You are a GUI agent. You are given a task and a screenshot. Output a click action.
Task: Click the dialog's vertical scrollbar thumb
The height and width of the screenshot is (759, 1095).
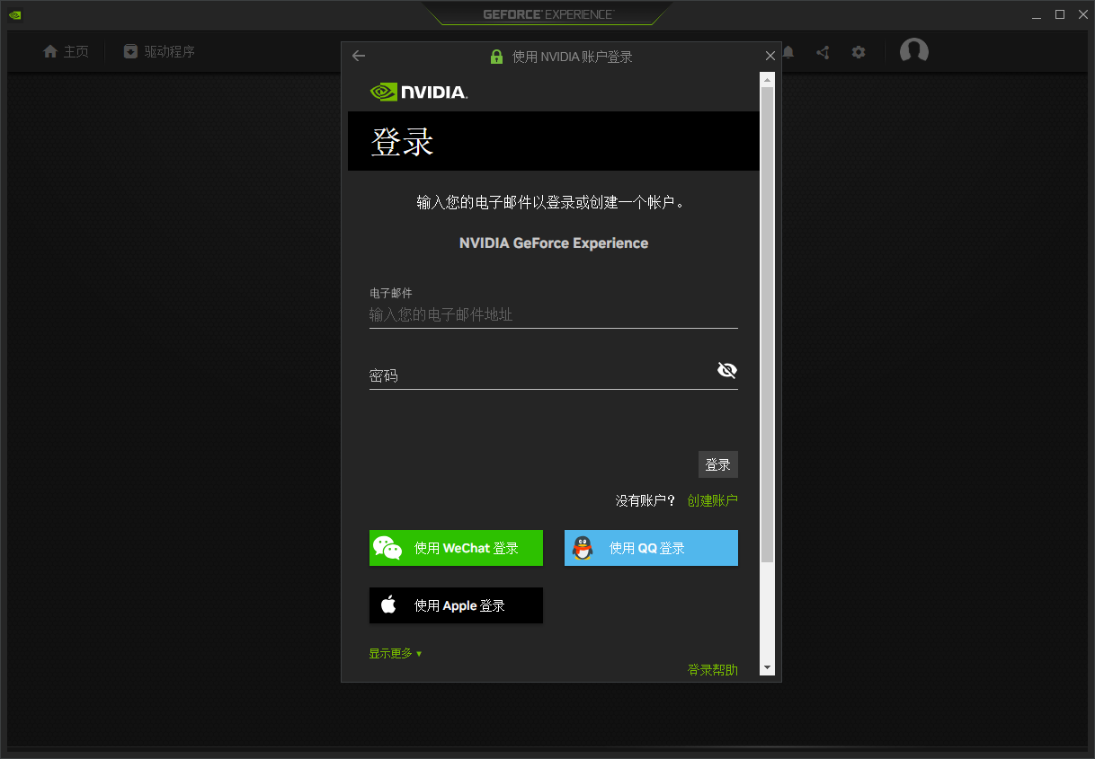[767, 325]
